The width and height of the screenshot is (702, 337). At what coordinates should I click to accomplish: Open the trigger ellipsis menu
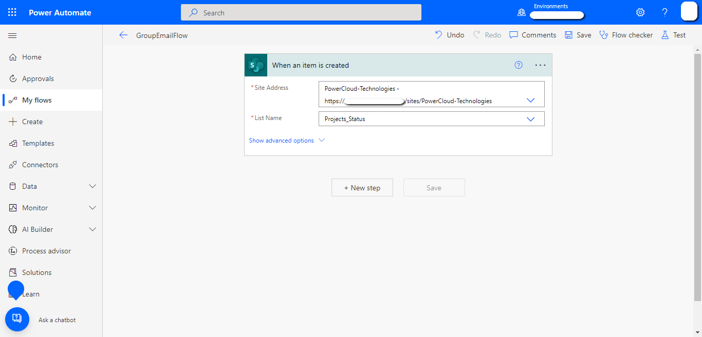pos(540,65)
